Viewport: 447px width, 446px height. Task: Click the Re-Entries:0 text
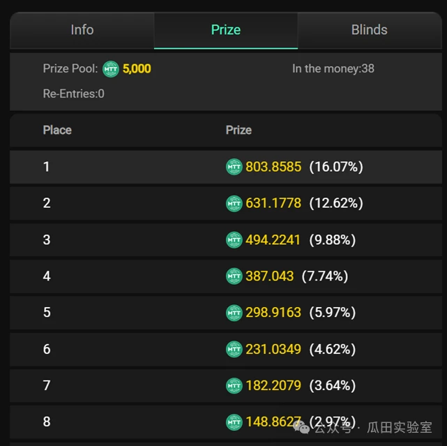74,94
